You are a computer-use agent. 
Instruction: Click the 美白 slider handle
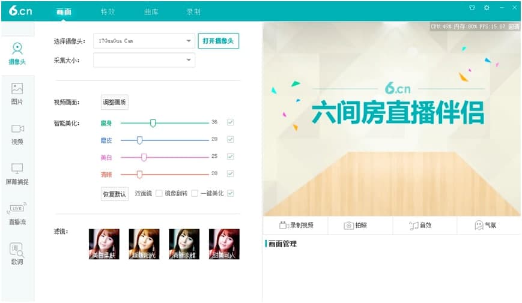[144, 157]
